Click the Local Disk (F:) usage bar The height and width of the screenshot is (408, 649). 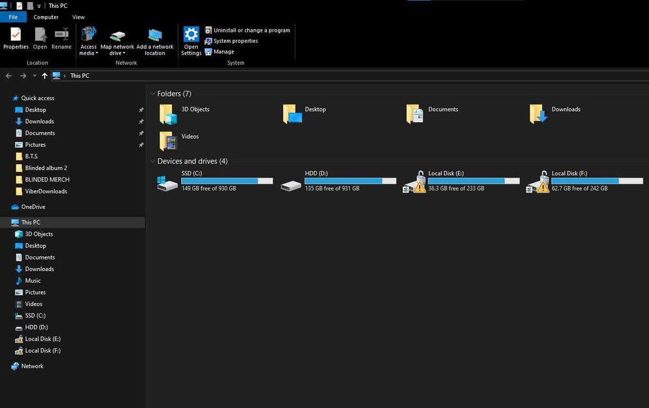(x=597, y=181)
